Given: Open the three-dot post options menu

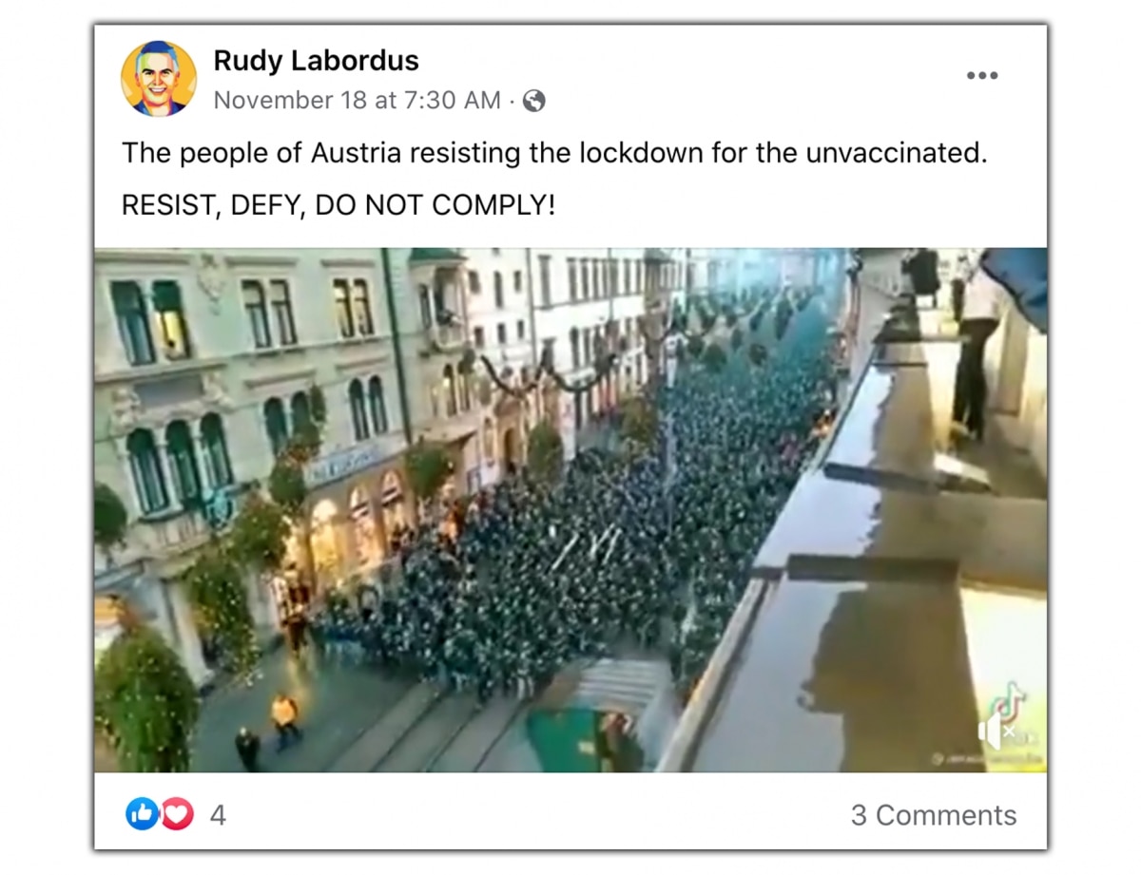Looking at the screenshot, I should click(x=982, y=76).
